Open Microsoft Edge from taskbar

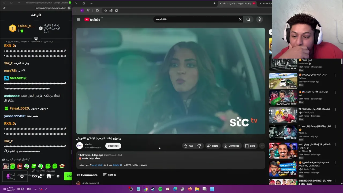[x=175, y=189]
